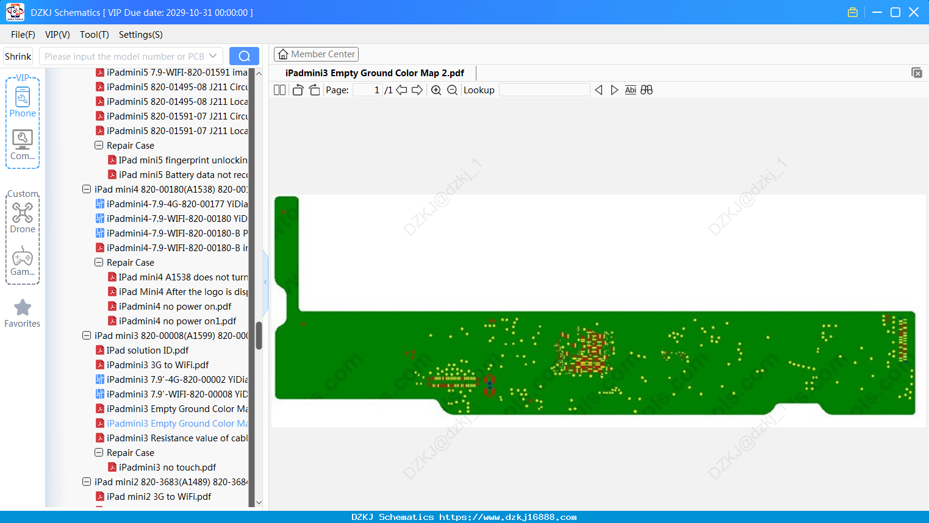The height and width of the screenshot is (523, 929).
Task: Toggle the two-page view layout icon
Action: pos(279,90)
